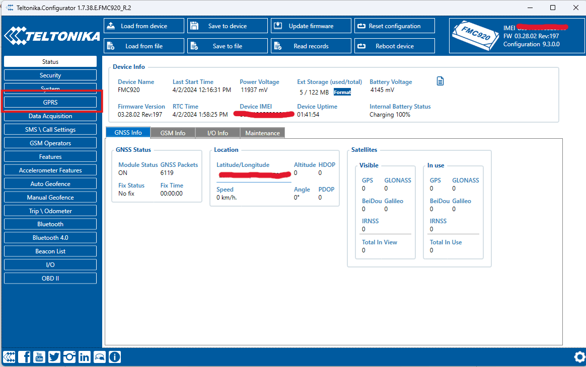The width and height of the screenshot is (586, 367).
Task: Click the information icon in footer
Action: coord(115,357)
